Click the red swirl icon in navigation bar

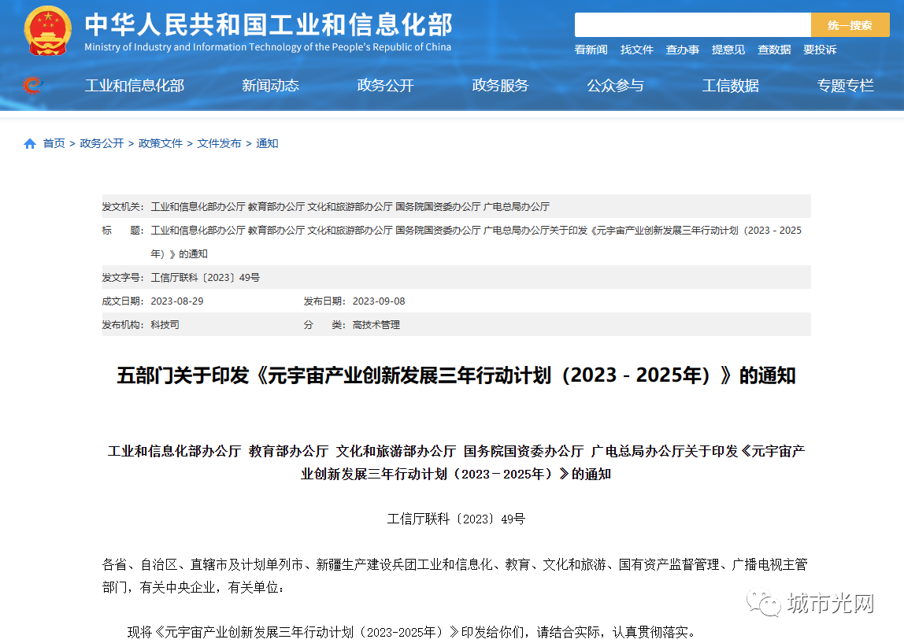(x=31, y=85)
